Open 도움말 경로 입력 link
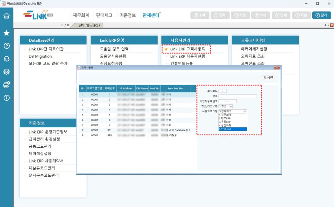The image size is (334, 207). coord(114,49)
